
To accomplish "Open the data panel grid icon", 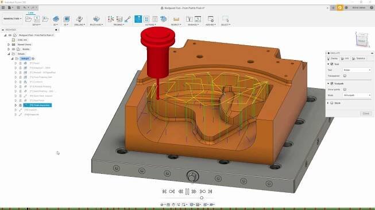I will point(3,7).
